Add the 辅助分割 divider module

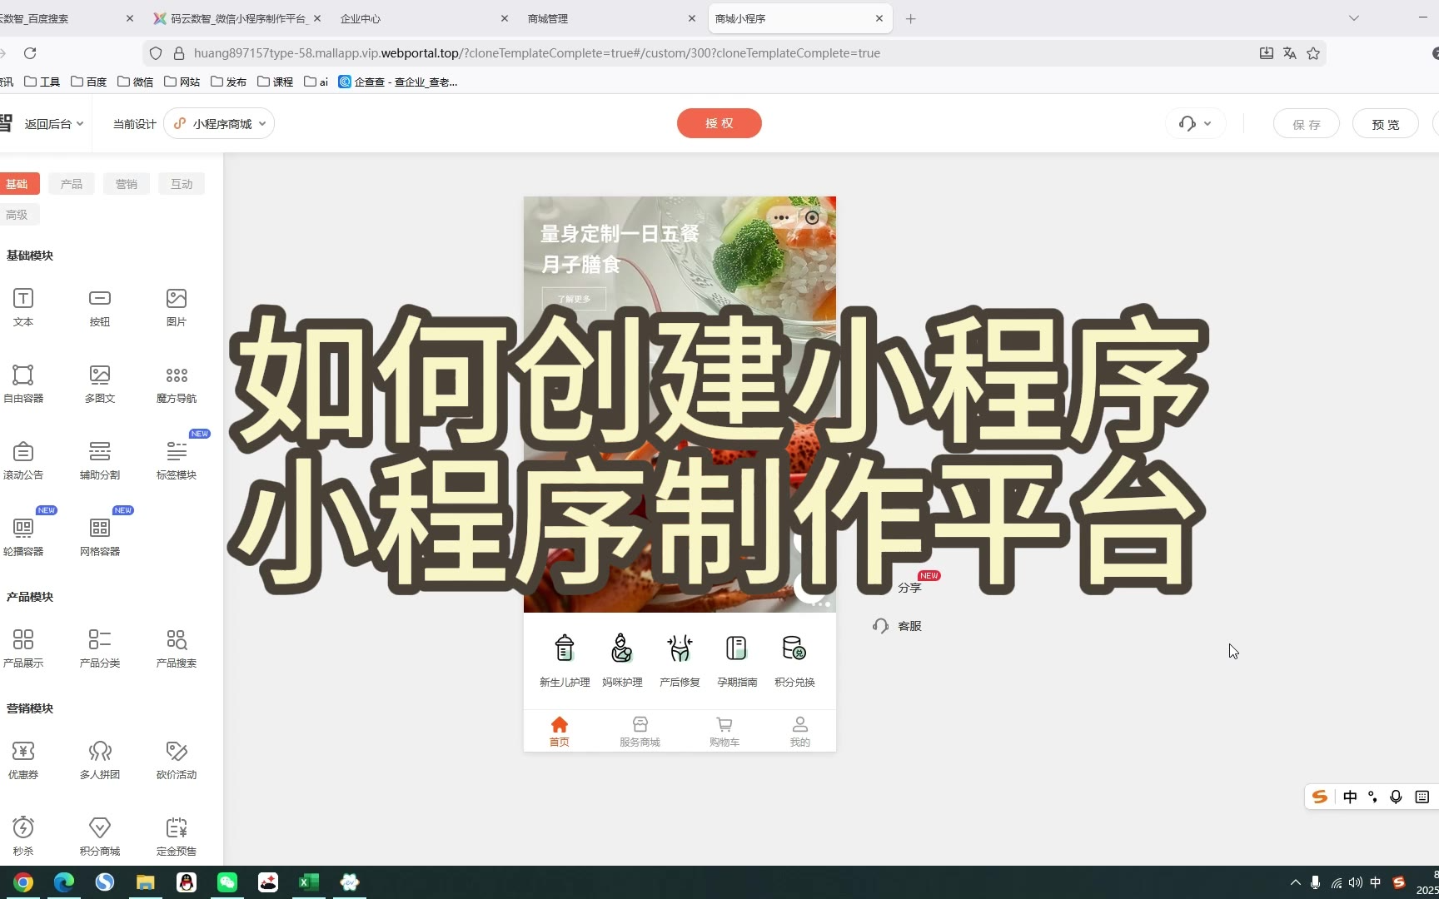[x=100, y=459]
